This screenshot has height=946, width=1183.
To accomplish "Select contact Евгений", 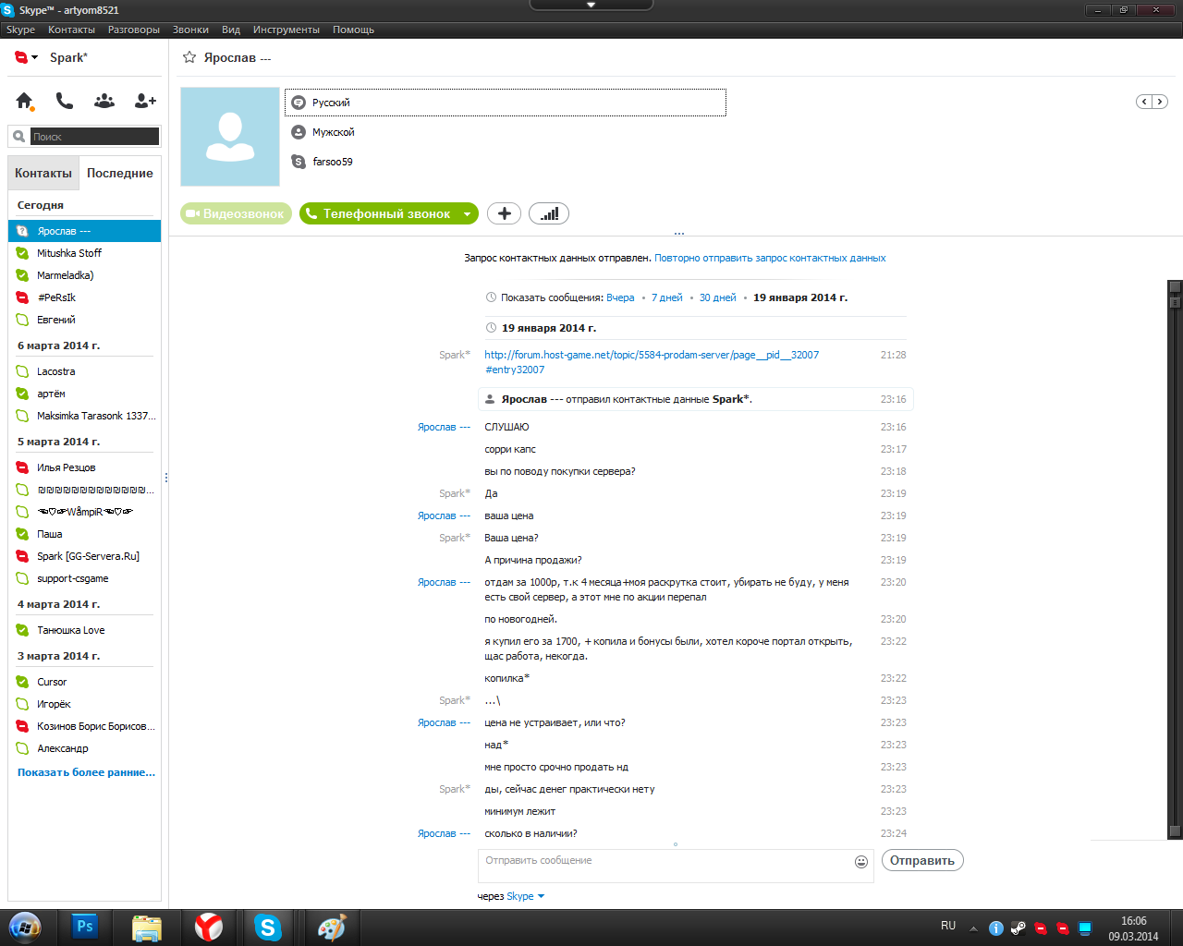I will (85, 320).
